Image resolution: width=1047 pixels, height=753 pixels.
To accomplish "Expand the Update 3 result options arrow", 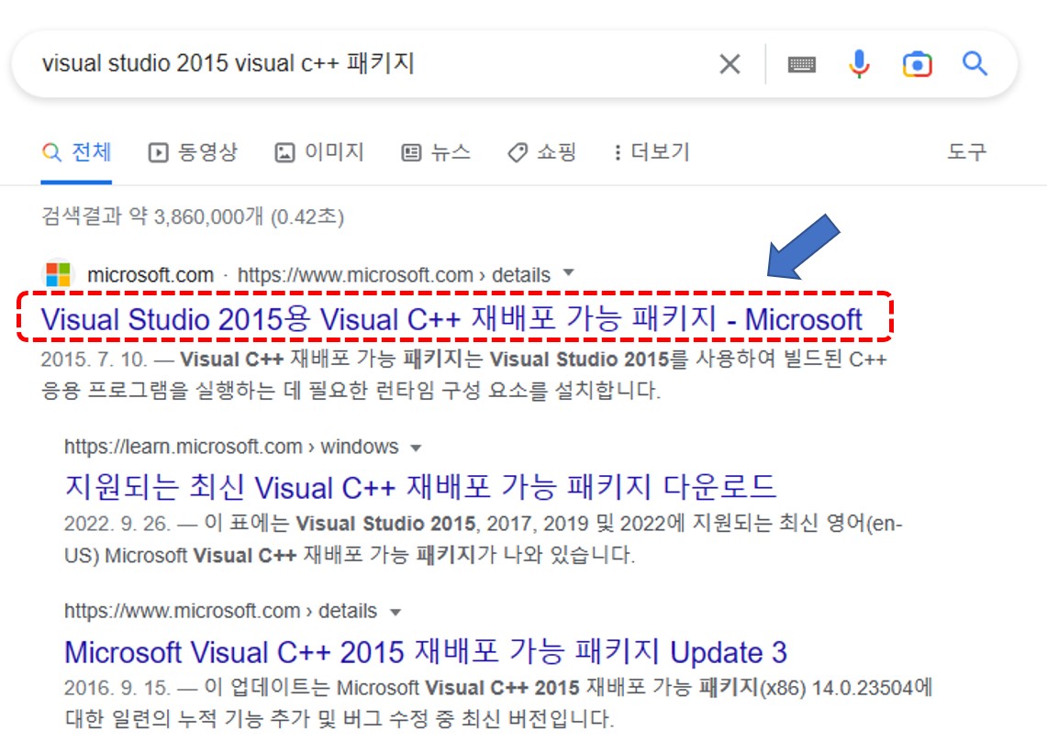I will pyautogui.click(x=395, y=611).
